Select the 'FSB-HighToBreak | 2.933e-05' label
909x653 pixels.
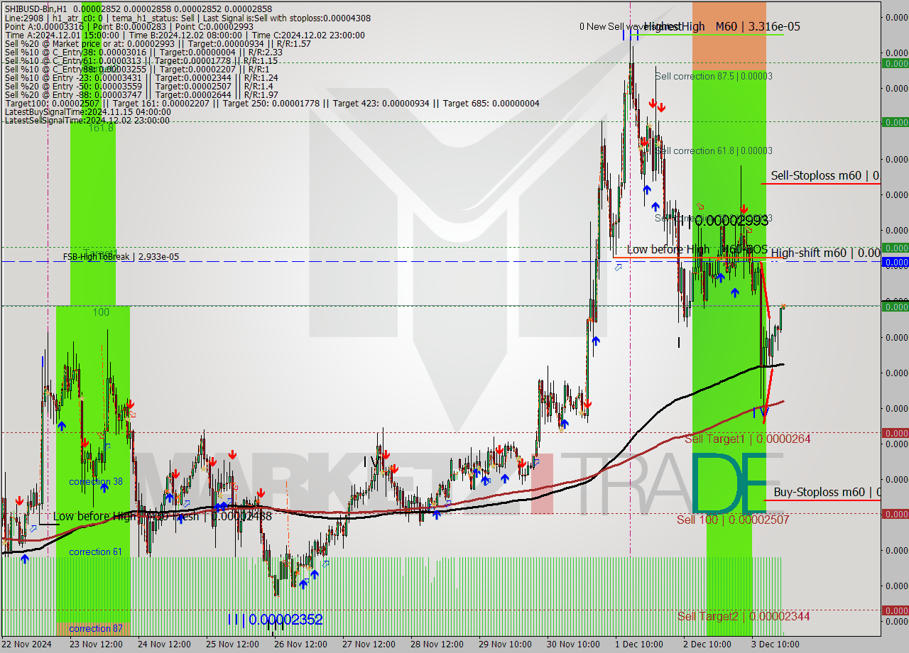[x=121, y=256]
